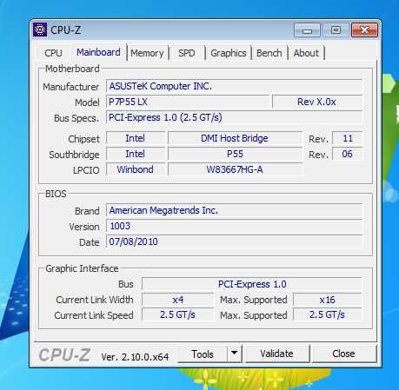The width and height of the screenshot is (399, 390).
Task: Click the Current Link Width x4 field
Action: point(177,300)
